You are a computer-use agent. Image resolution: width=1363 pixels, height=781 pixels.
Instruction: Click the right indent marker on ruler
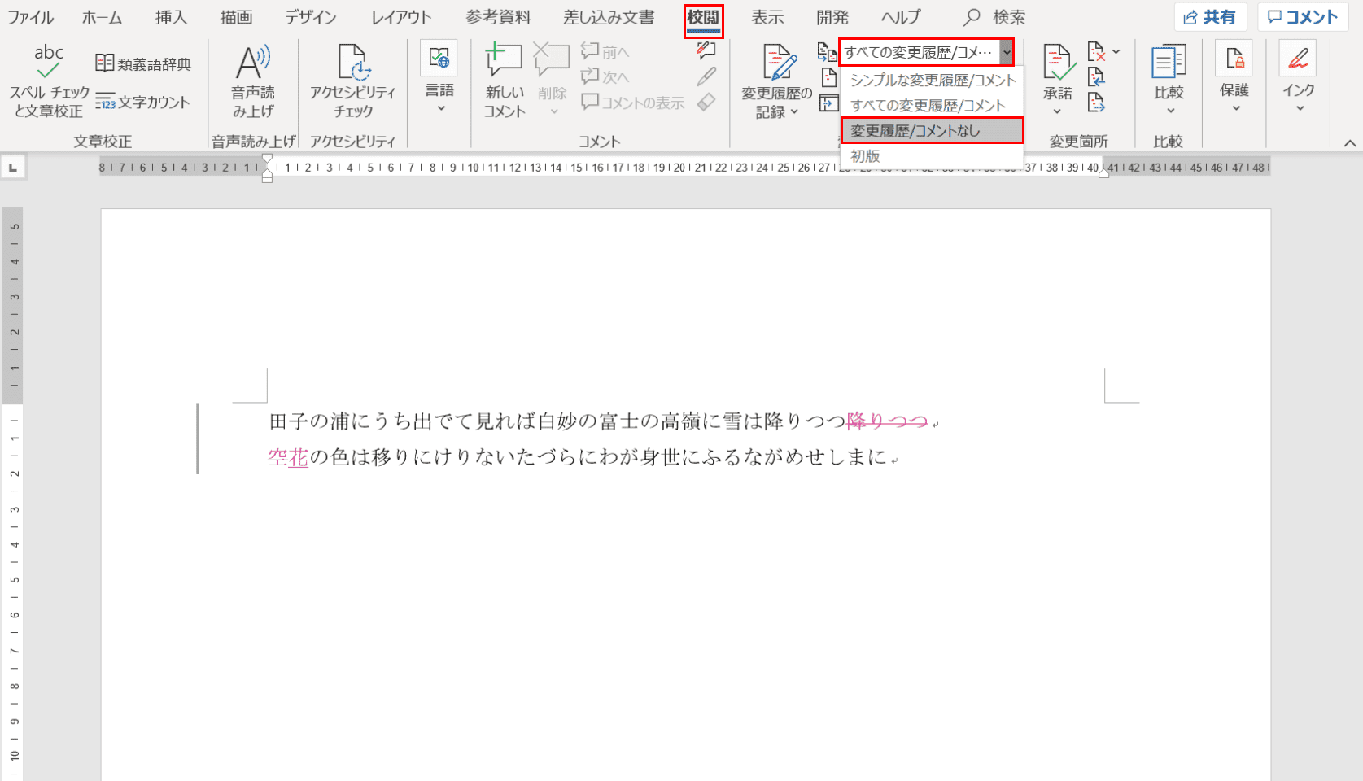1103,172
